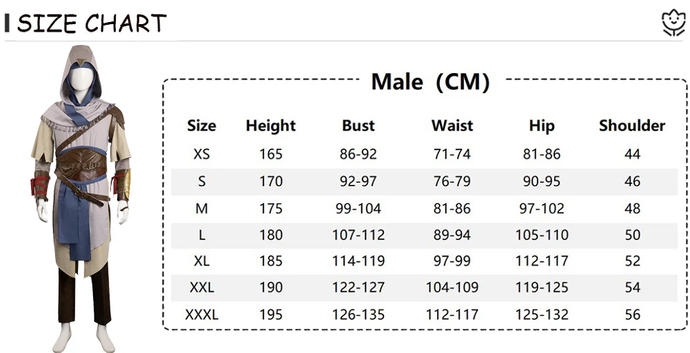This screenshot has height=353, width=690.
Task: Click the Waist column header
Action: point(452,126)
